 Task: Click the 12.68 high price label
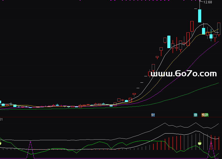(x=208, y=2)
